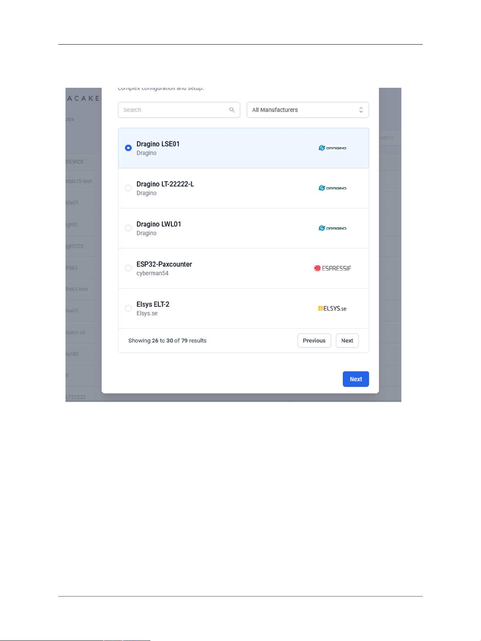Click the blue Next button

tap(356, 379)
